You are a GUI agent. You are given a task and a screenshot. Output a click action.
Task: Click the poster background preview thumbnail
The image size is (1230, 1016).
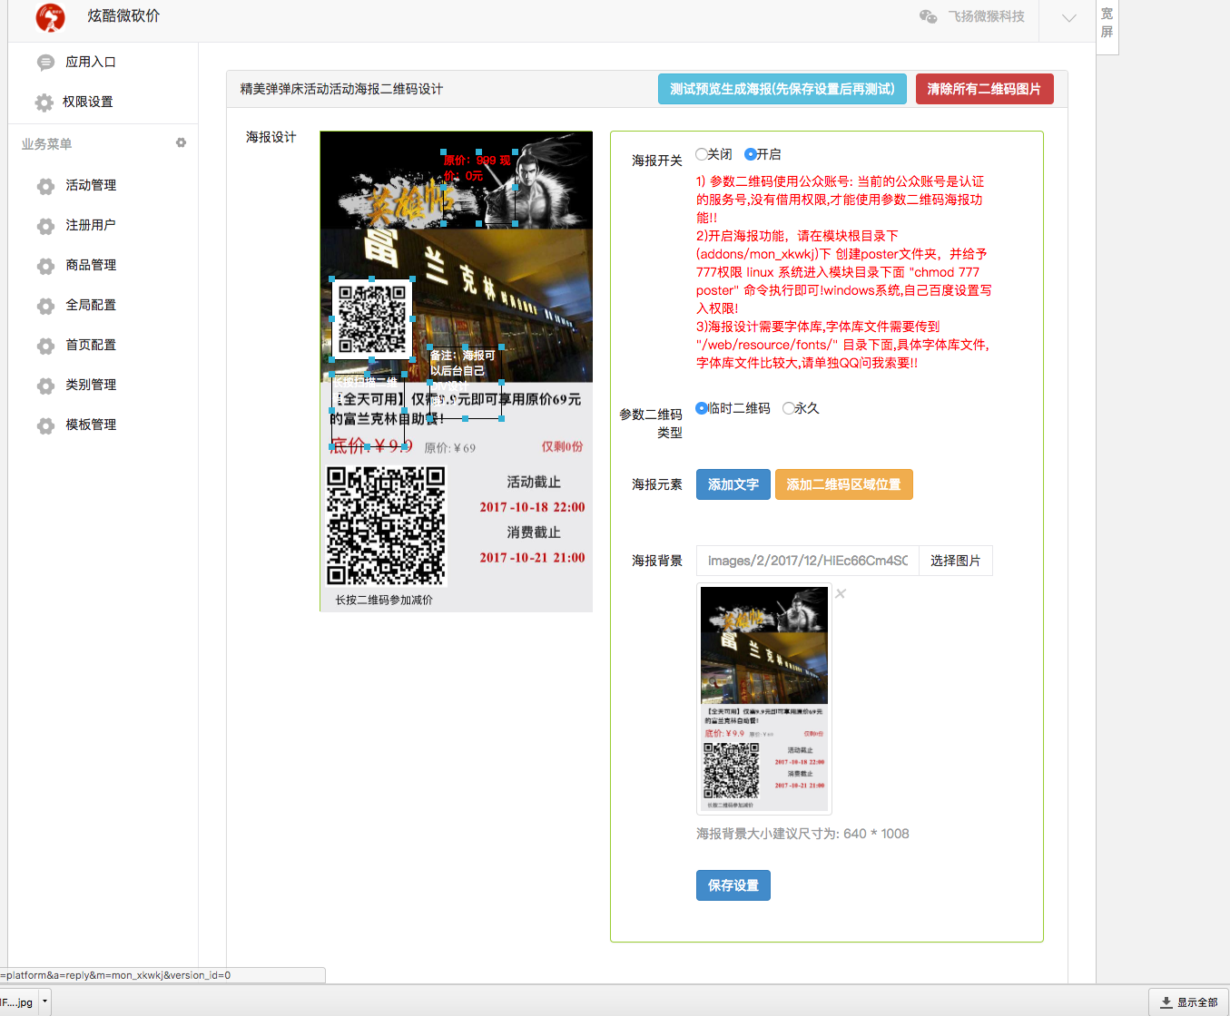764,698
